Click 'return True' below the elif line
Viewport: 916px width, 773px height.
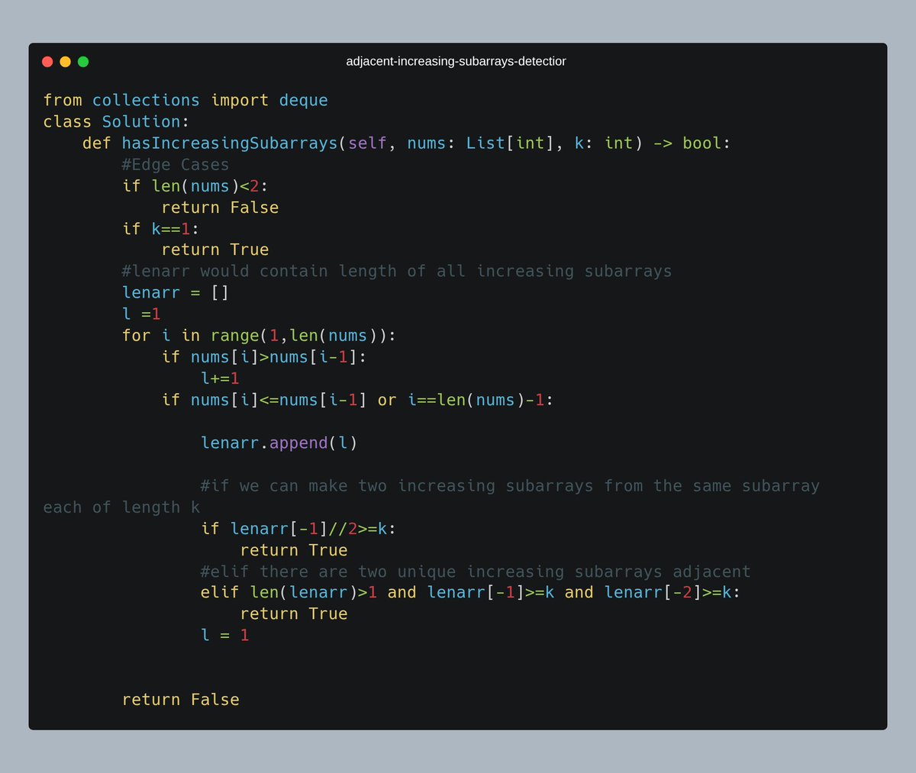[x=294, y=614]
